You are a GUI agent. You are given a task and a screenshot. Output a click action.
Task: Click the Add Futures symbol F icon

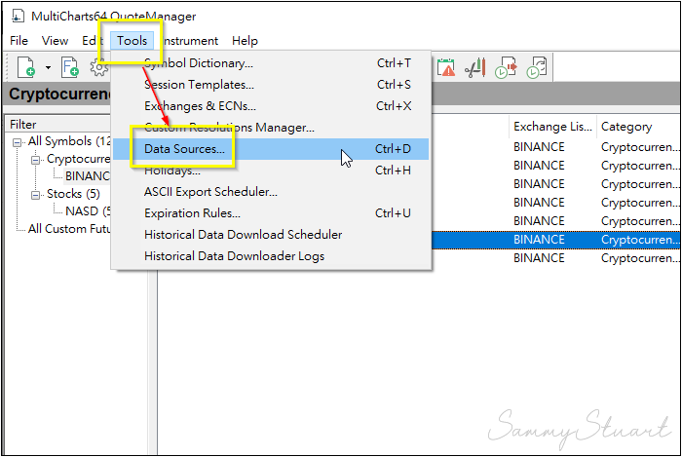[69, 67]
